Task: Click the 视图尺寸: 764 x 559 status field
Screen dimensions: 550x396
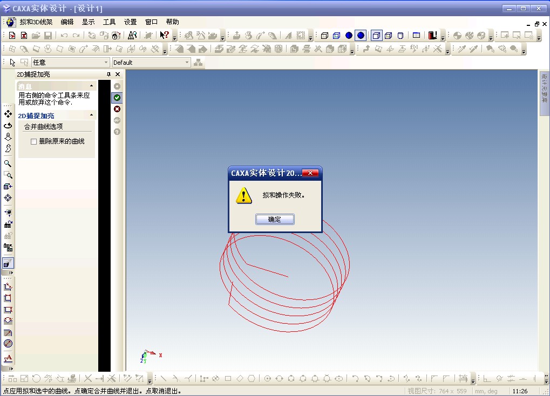Action: (437, 391)
